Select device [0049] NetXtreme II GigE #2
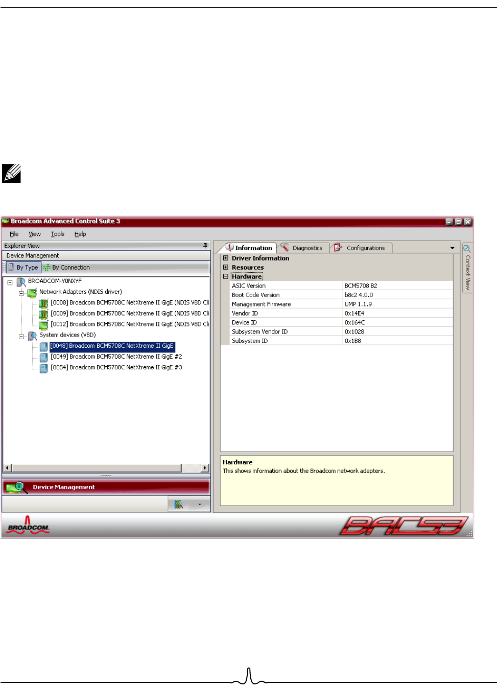The height and width of the screenshot is (688, 497). pos(116,357)
